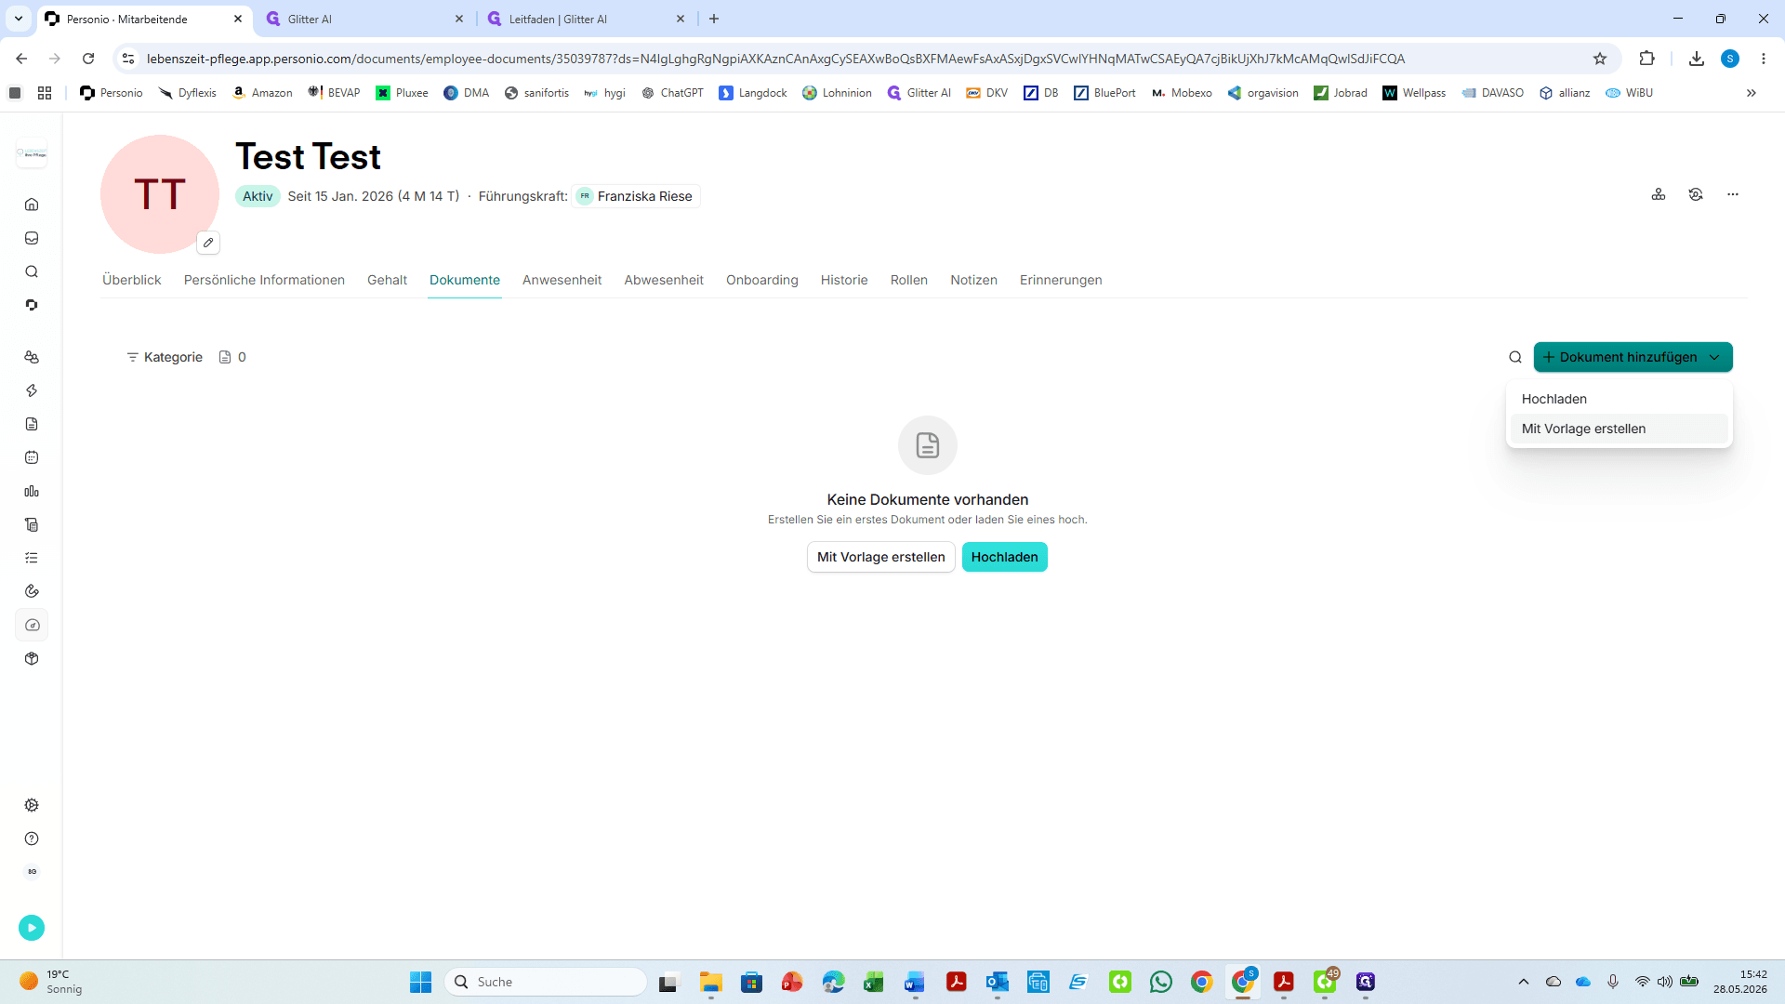Viewport: 1785px width, 1004px height.
Task: Click the document search magnifier icon
Action: click(x=1515, y=357)
